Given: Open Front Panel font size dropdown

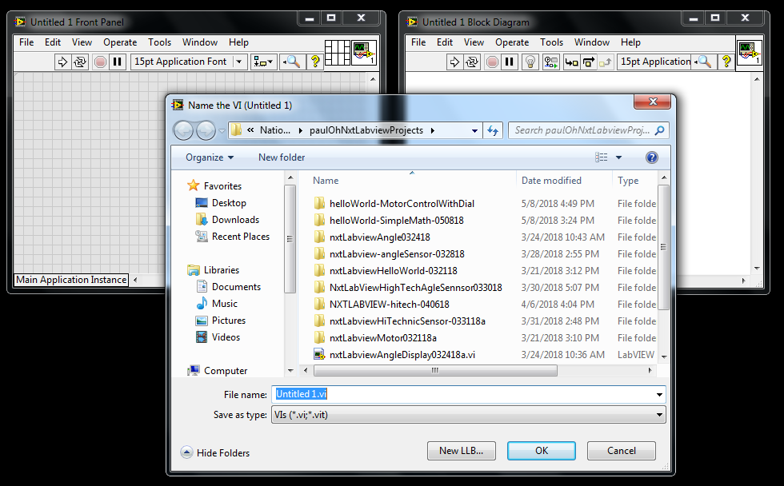Looking at the screenshot, I should 239,62.
